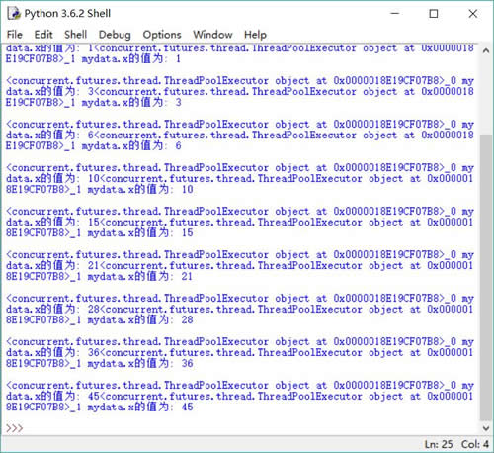Click the Python 3.6.2 Shell title text

[x=67, y=14]
